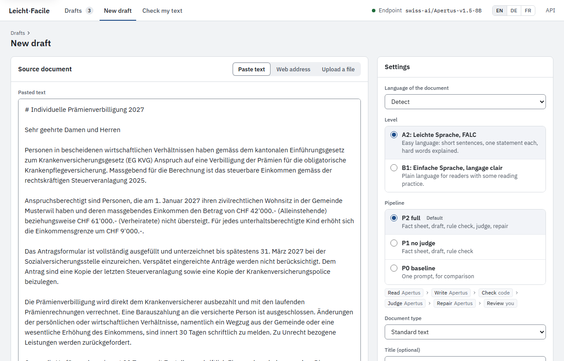Click the breadcrumb chevron after Drafts

(x=29, y=33)
